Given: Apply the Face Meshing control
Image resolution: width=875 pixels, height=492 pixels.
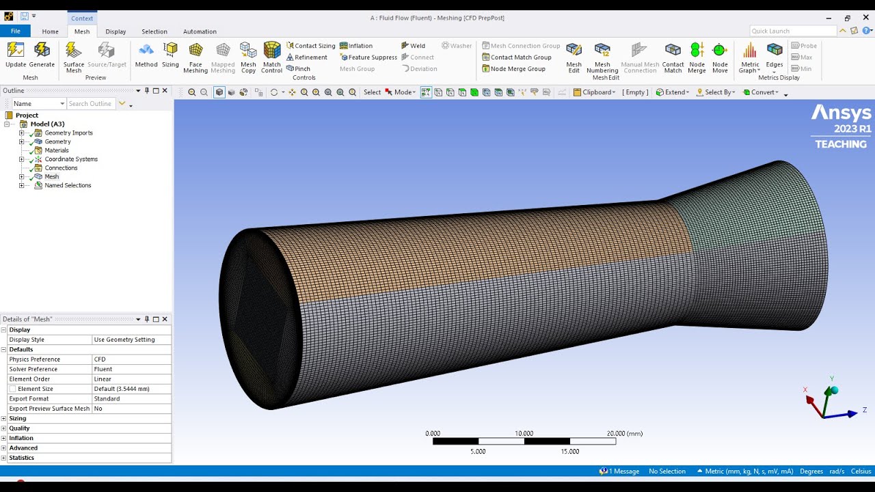Looking at the screenshot, I should [196, 57].
